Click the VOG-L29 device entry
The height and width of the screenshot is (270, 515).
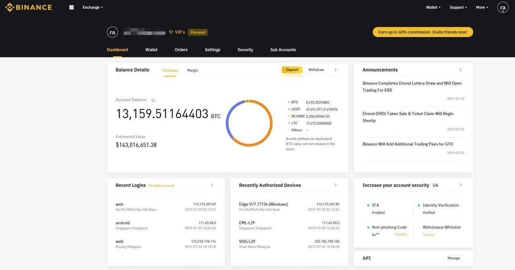(x=289, y=244)
